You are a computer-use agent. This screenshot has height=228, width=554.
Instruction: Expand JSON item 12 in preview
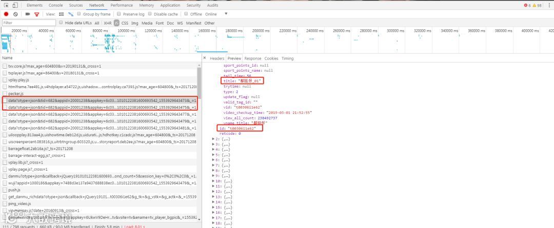coord(213,191)
